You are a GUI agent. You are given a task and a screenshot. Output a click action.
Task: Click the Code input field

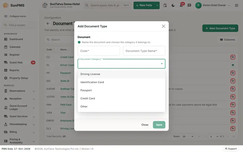[x=99, y=51]
